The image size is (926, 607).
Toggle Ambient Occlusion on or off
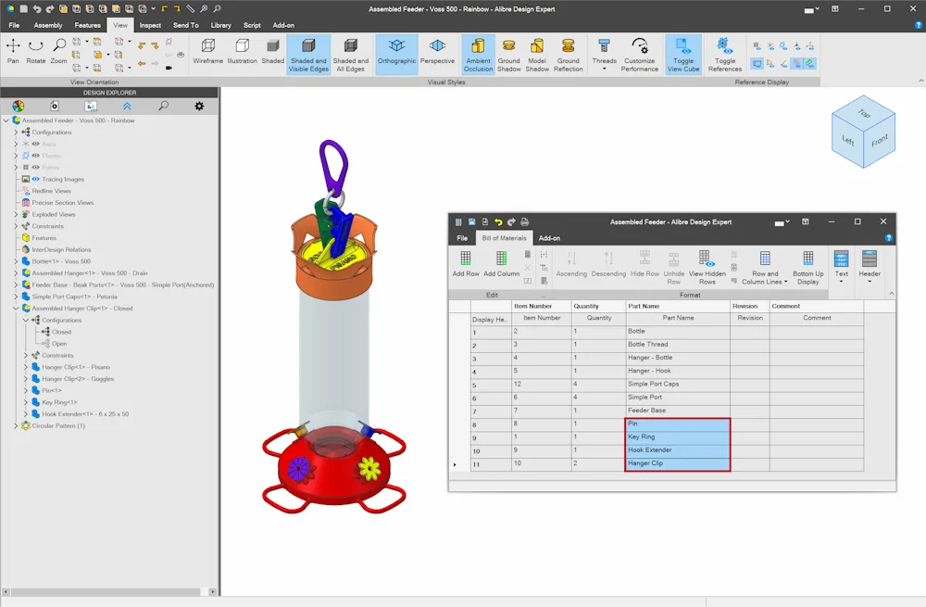point(479,55)
